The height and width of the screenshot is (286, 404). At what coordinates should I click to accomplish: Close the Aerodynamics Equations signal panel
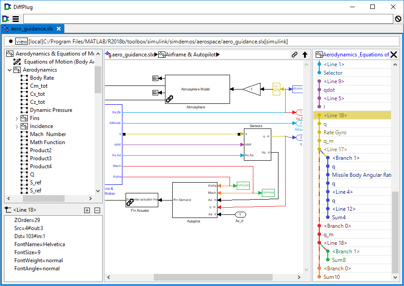pos(394,55)
